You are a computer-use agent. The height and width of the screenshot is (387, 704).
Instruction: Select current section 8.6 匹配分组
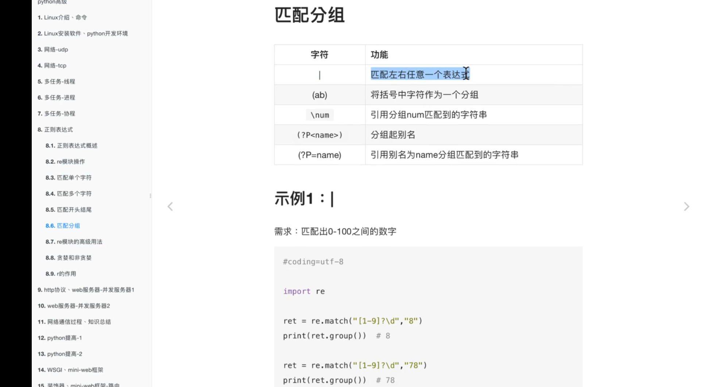click(63, 226)
